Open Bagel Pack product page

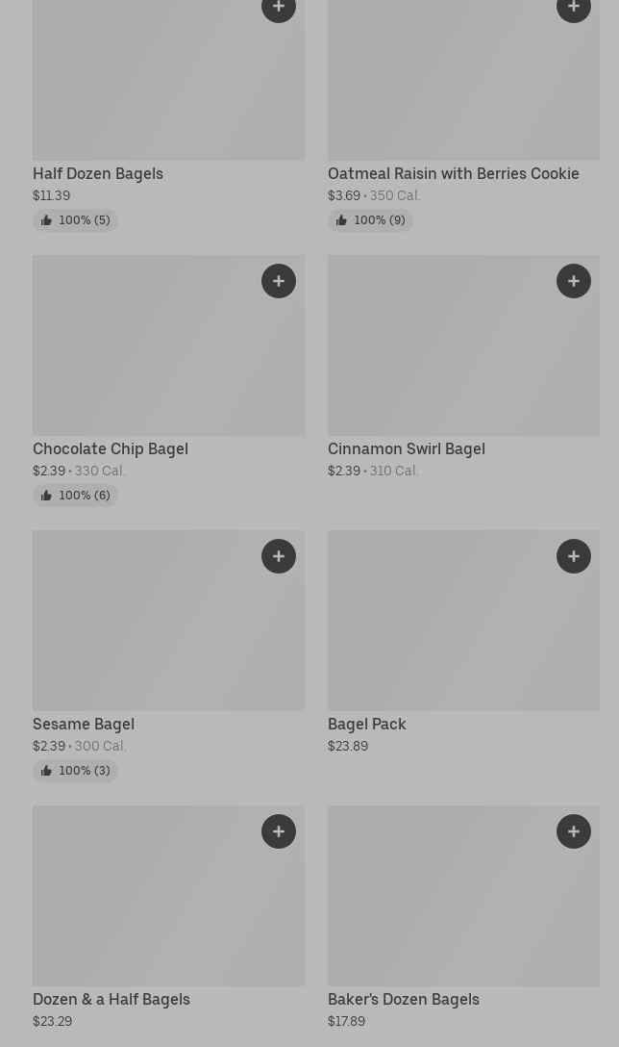366,725
